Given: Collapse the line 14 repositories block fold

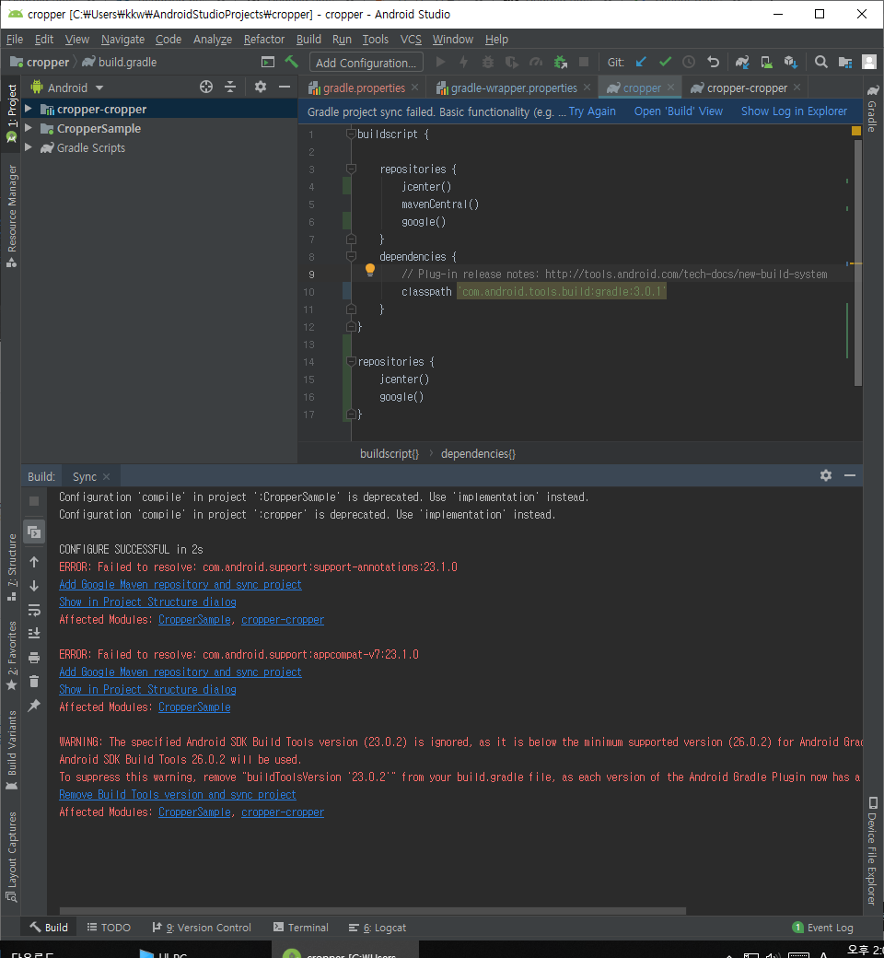Looking at the screenshot, I should pos(351,362).
